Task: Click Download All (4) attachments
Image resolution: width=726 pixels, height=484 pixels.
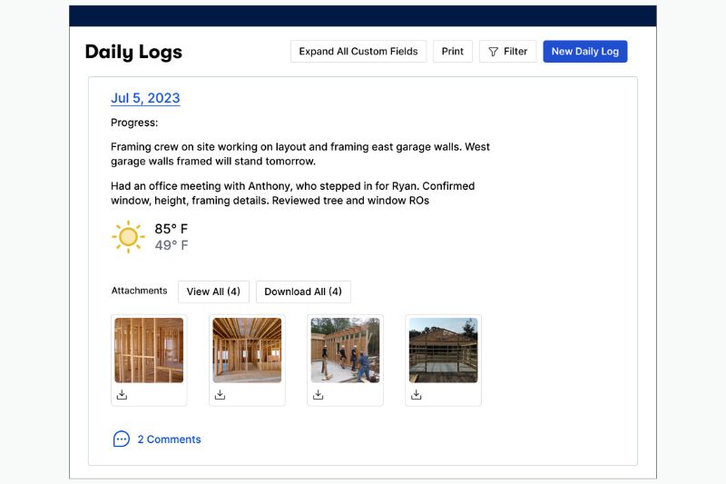Action: [x=303, y=291]
